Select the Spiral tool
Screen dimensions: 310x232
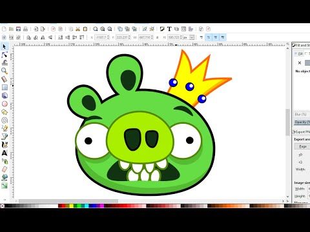(5, 120)
